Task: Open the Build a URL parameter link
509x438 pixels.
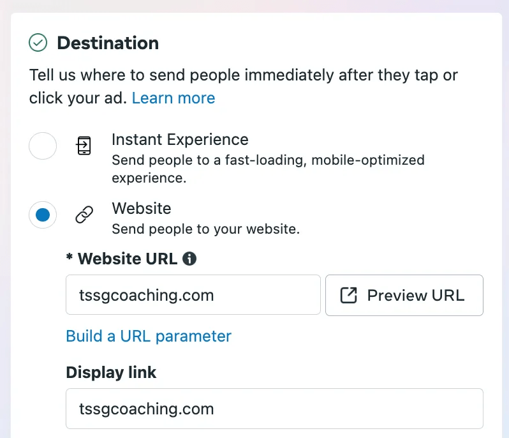Action: click(149, 336)
